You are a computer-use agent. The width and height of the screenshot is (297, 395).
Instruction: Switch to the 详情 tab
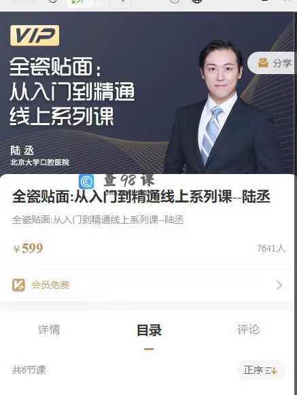tap(49, 330)
